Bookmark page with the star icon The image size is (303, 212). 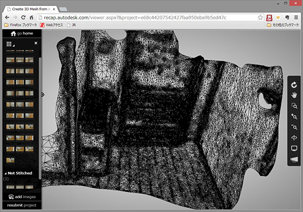pyautogui.click(x=260, y=18)
